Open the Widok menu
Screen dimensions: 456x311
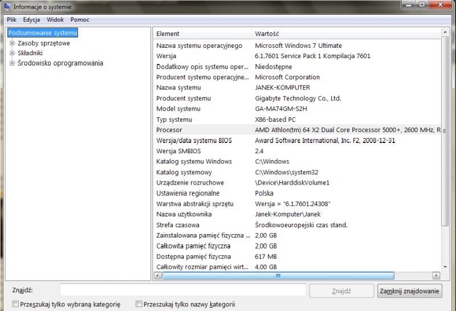coord(55,19)
